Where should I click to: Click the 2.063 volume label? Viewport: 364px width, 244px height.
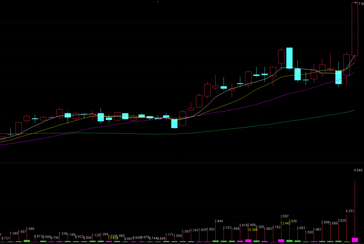tap(301, 228)
